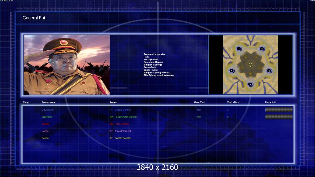Click the Rang column header
This screenshot has height=177, width=315.
point(26,102)
